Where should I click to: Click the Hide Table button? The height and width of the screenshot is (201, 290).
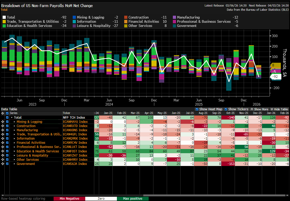click(279, 109)
